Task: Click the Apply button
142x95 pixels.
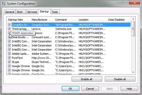Action: click(110, 89)
